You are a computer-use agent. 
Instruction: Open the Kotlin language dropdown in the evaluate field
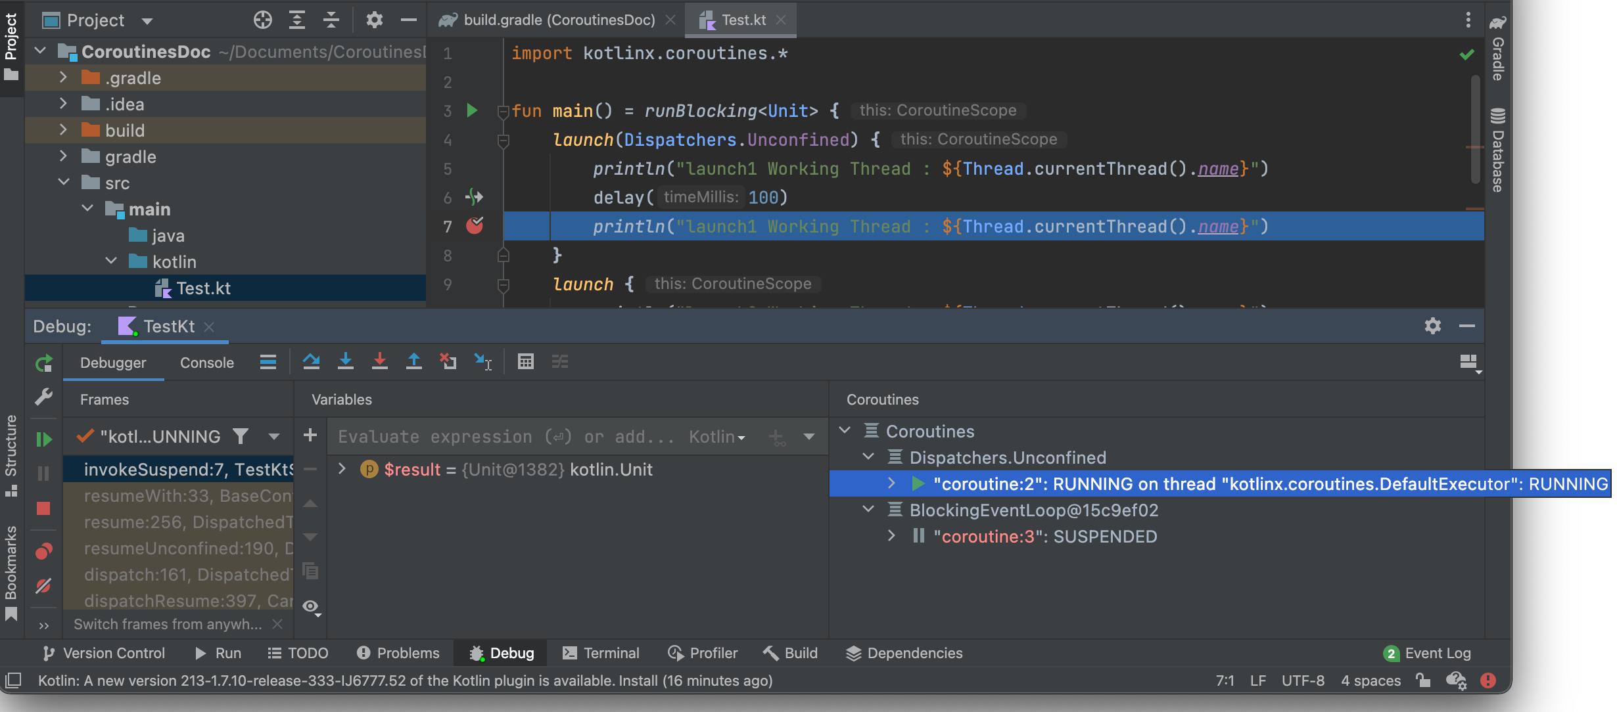(x=716, y=437)
